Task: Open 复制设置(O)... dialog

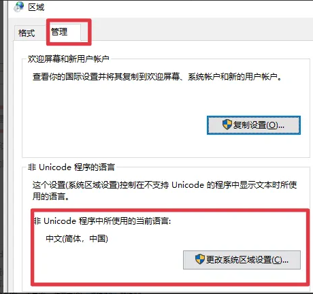Action: point(254,125)
